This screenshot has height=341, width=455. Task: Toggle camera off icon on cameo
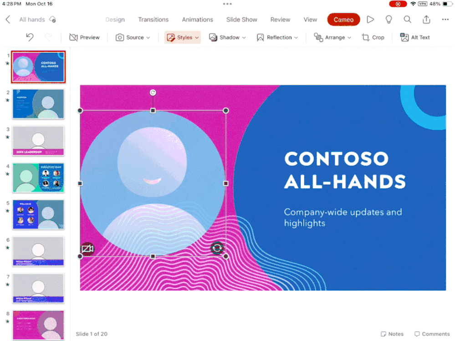87,249
